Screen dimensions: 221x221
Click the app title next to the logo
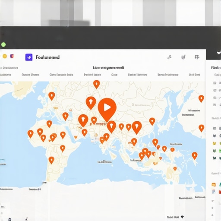click(47, 57)
